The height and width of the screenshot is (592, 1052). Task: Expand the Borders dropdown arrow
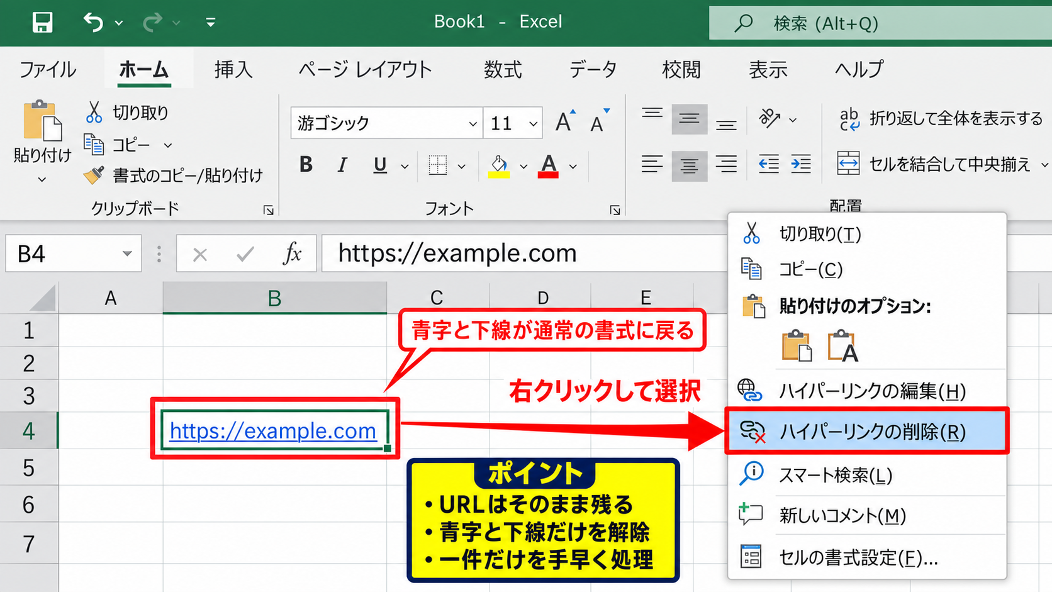pos(462,167)
